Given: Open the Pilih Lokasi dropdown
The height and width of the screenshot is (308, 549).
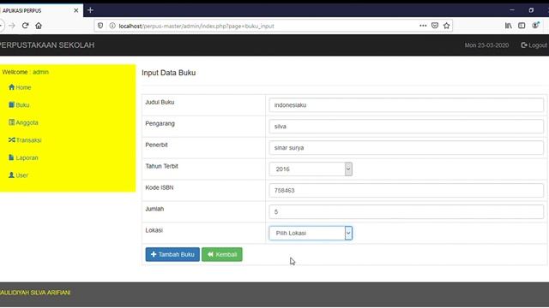Looking at the screenshot, I should [x=311, y=233].
